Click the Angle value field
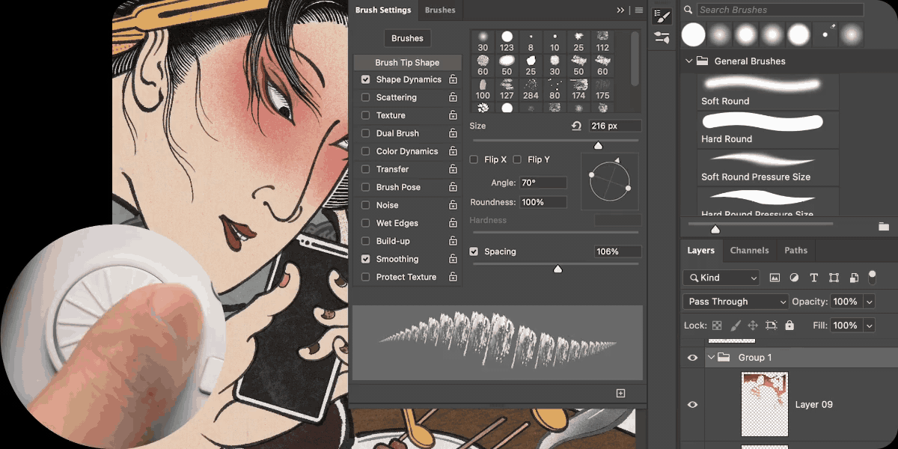The height and width of the screenshot is (449, 898). click(543, 183)
